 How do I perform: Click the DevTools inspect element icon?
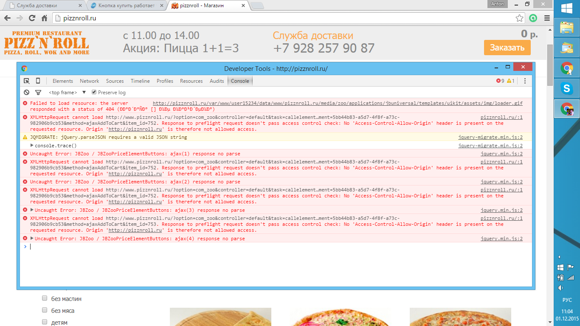click(27, 81)
